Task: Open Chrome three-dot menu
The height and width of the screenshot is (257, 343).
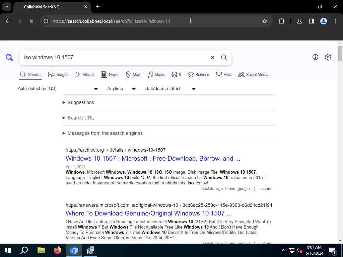Action: click(336, 21)
